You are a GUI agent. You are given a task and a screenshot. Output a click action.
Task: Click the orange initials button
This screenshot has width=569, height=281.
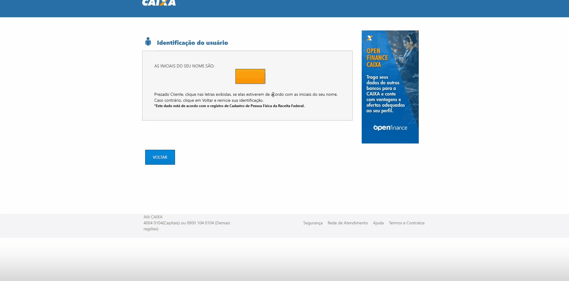250,76
